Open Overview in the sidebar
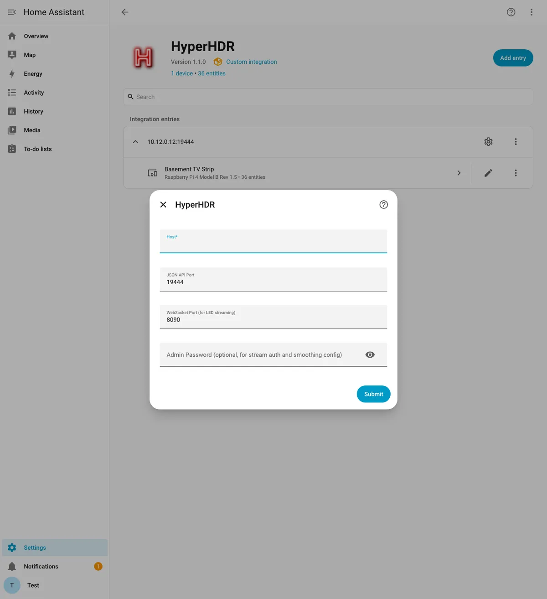547x599 pixels. coord(55,36)
